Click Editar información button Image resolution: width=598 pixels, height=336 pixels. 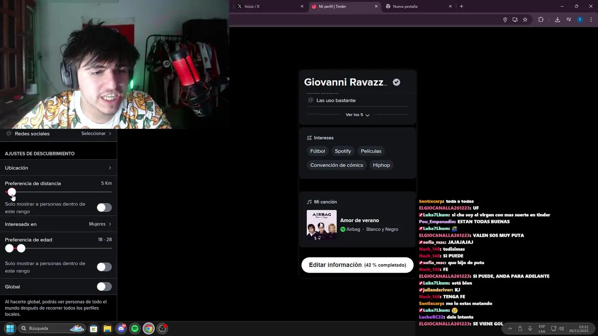point(357,265)
